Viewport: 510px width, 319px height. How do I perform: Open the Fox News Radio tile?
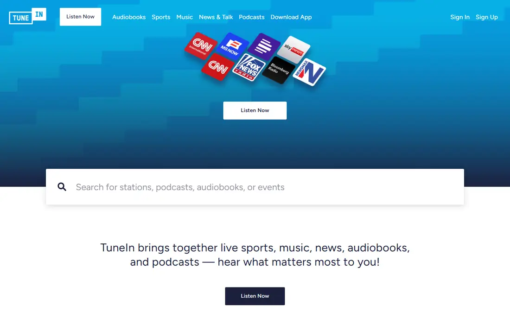(249, 68)
